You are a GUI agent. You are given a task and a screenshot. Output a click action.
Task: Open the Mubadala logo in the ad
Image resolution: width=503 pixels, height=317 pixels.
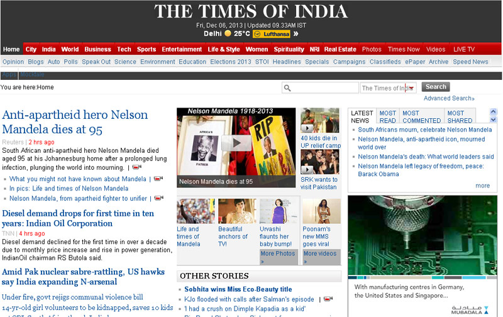pos(470,309)
